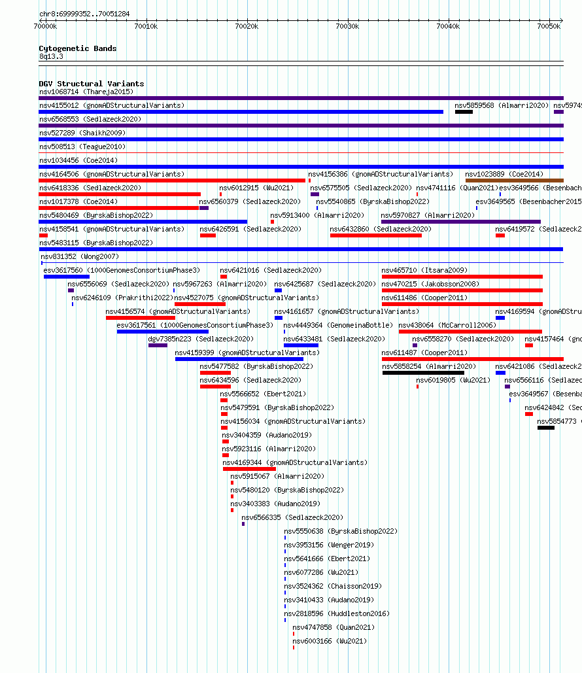Screen dimensions: 582x673
Task: Select the blue nsv6433481 (Sedlazeck2020) bar
Action: point(301,345)
